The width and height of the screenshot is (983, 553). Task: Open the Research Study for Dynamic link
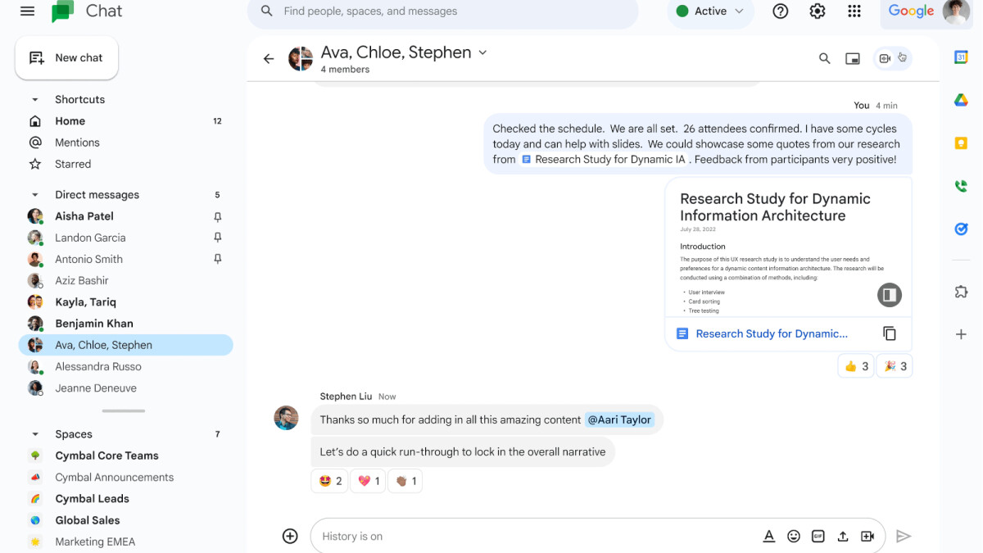(x=770, y=333)
